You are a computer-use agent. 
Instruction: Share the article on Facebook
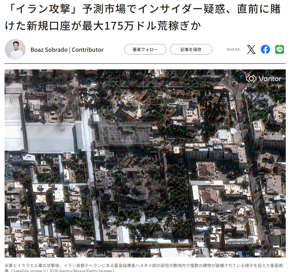(265, 50)
